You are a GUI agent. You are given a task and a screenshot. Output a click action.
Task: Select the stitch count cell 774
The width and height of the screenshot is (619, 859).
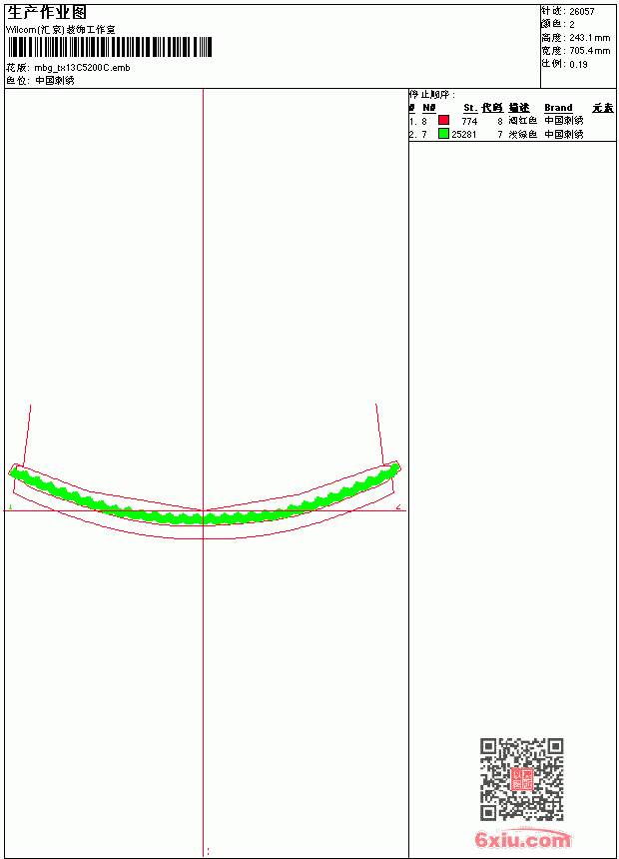coord(469,121)
